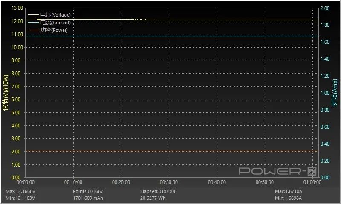Click the 13.00 voltage axis label
341x204 pixels.
(17, 8)
